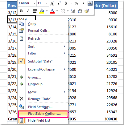Apply red Font Color

pyautogui.click(x=52, y=11)
